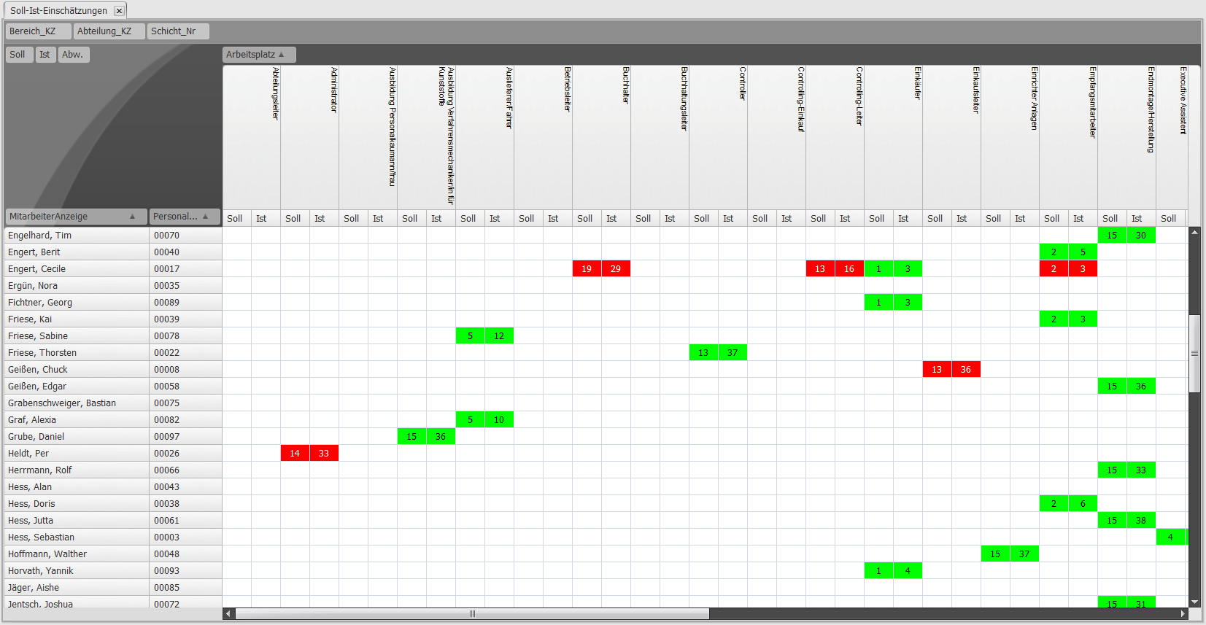Screen dimensions: 1206x625
Task: Select the Soll data field button
Action: pyautogui.click(x=20, y=55)
